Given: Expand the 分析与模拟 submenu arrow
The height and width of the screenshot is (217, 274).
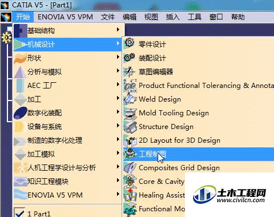Looking at the screenshot, I should [x=118, y=71].
